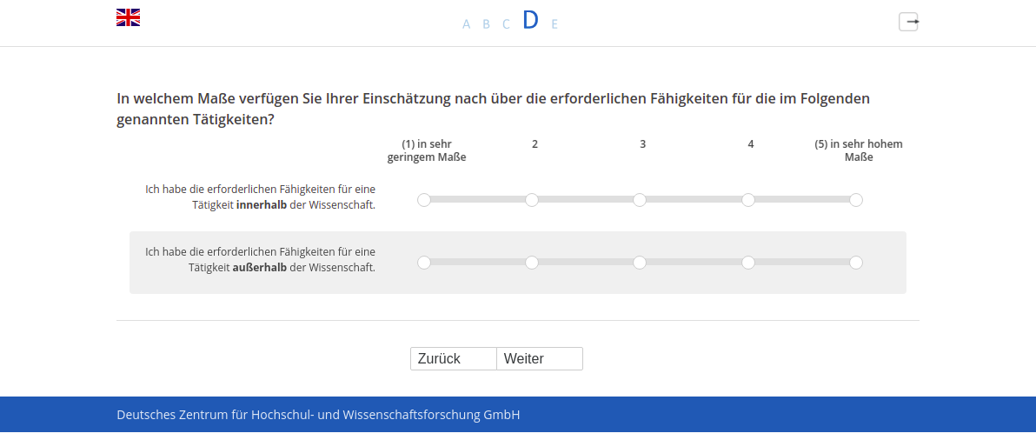Select rating 3 for activity außerhalb der Wissenschaft
The image size is (1036, 440).
[640, 263]
